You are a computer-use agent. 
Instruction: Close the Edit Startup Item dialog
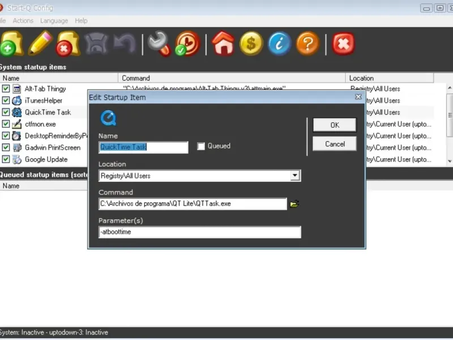358,97
